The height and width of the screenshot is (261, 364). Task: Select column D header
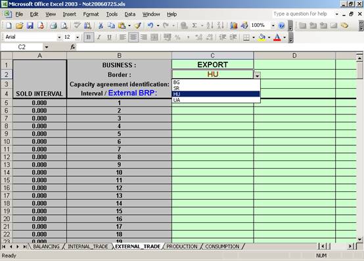(x=294, y=56)
